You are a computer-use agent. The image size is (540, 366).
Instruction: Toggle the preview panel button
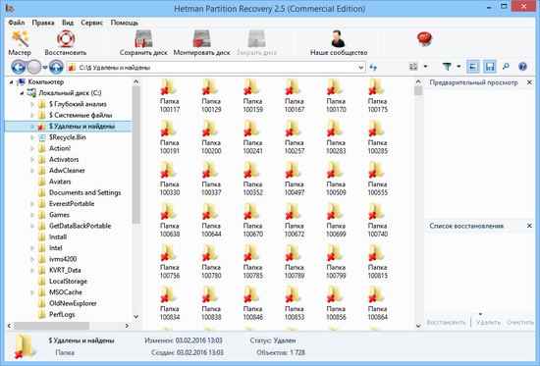pyautogui.click(x=473, y=67)
